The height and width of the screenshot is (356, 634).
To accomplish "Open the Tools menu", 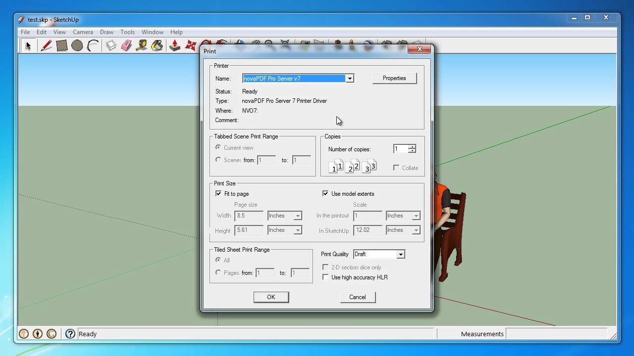I will click(127, 32).
